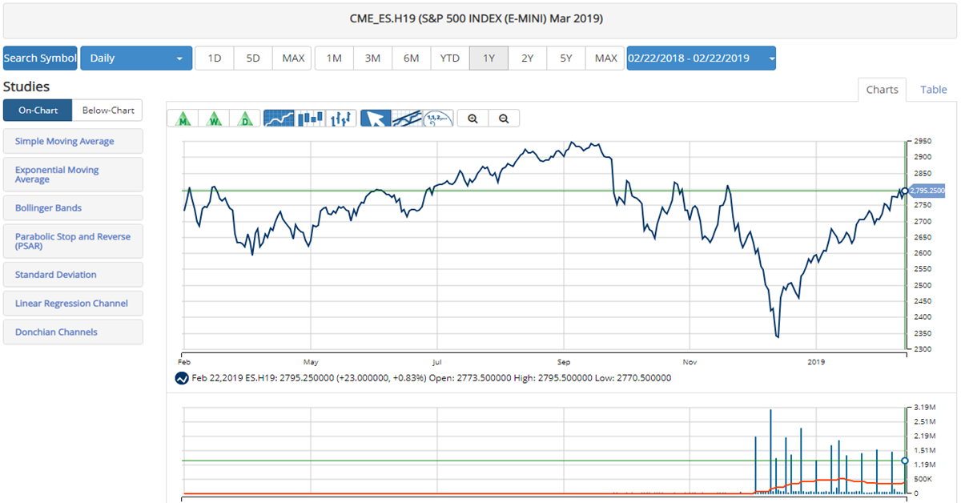
Task: Click the monthly triangle (M) icon
Action: point(183,119)
